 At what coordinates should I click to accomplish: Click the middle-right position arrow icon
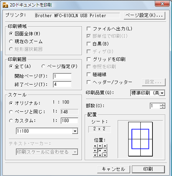click(105, 151)
